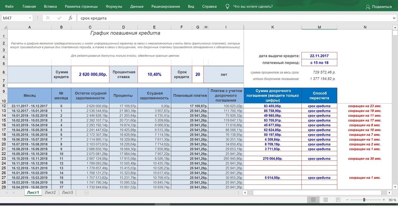
Task: Open the Данные ribbon tab
Action: click(137, 6)
